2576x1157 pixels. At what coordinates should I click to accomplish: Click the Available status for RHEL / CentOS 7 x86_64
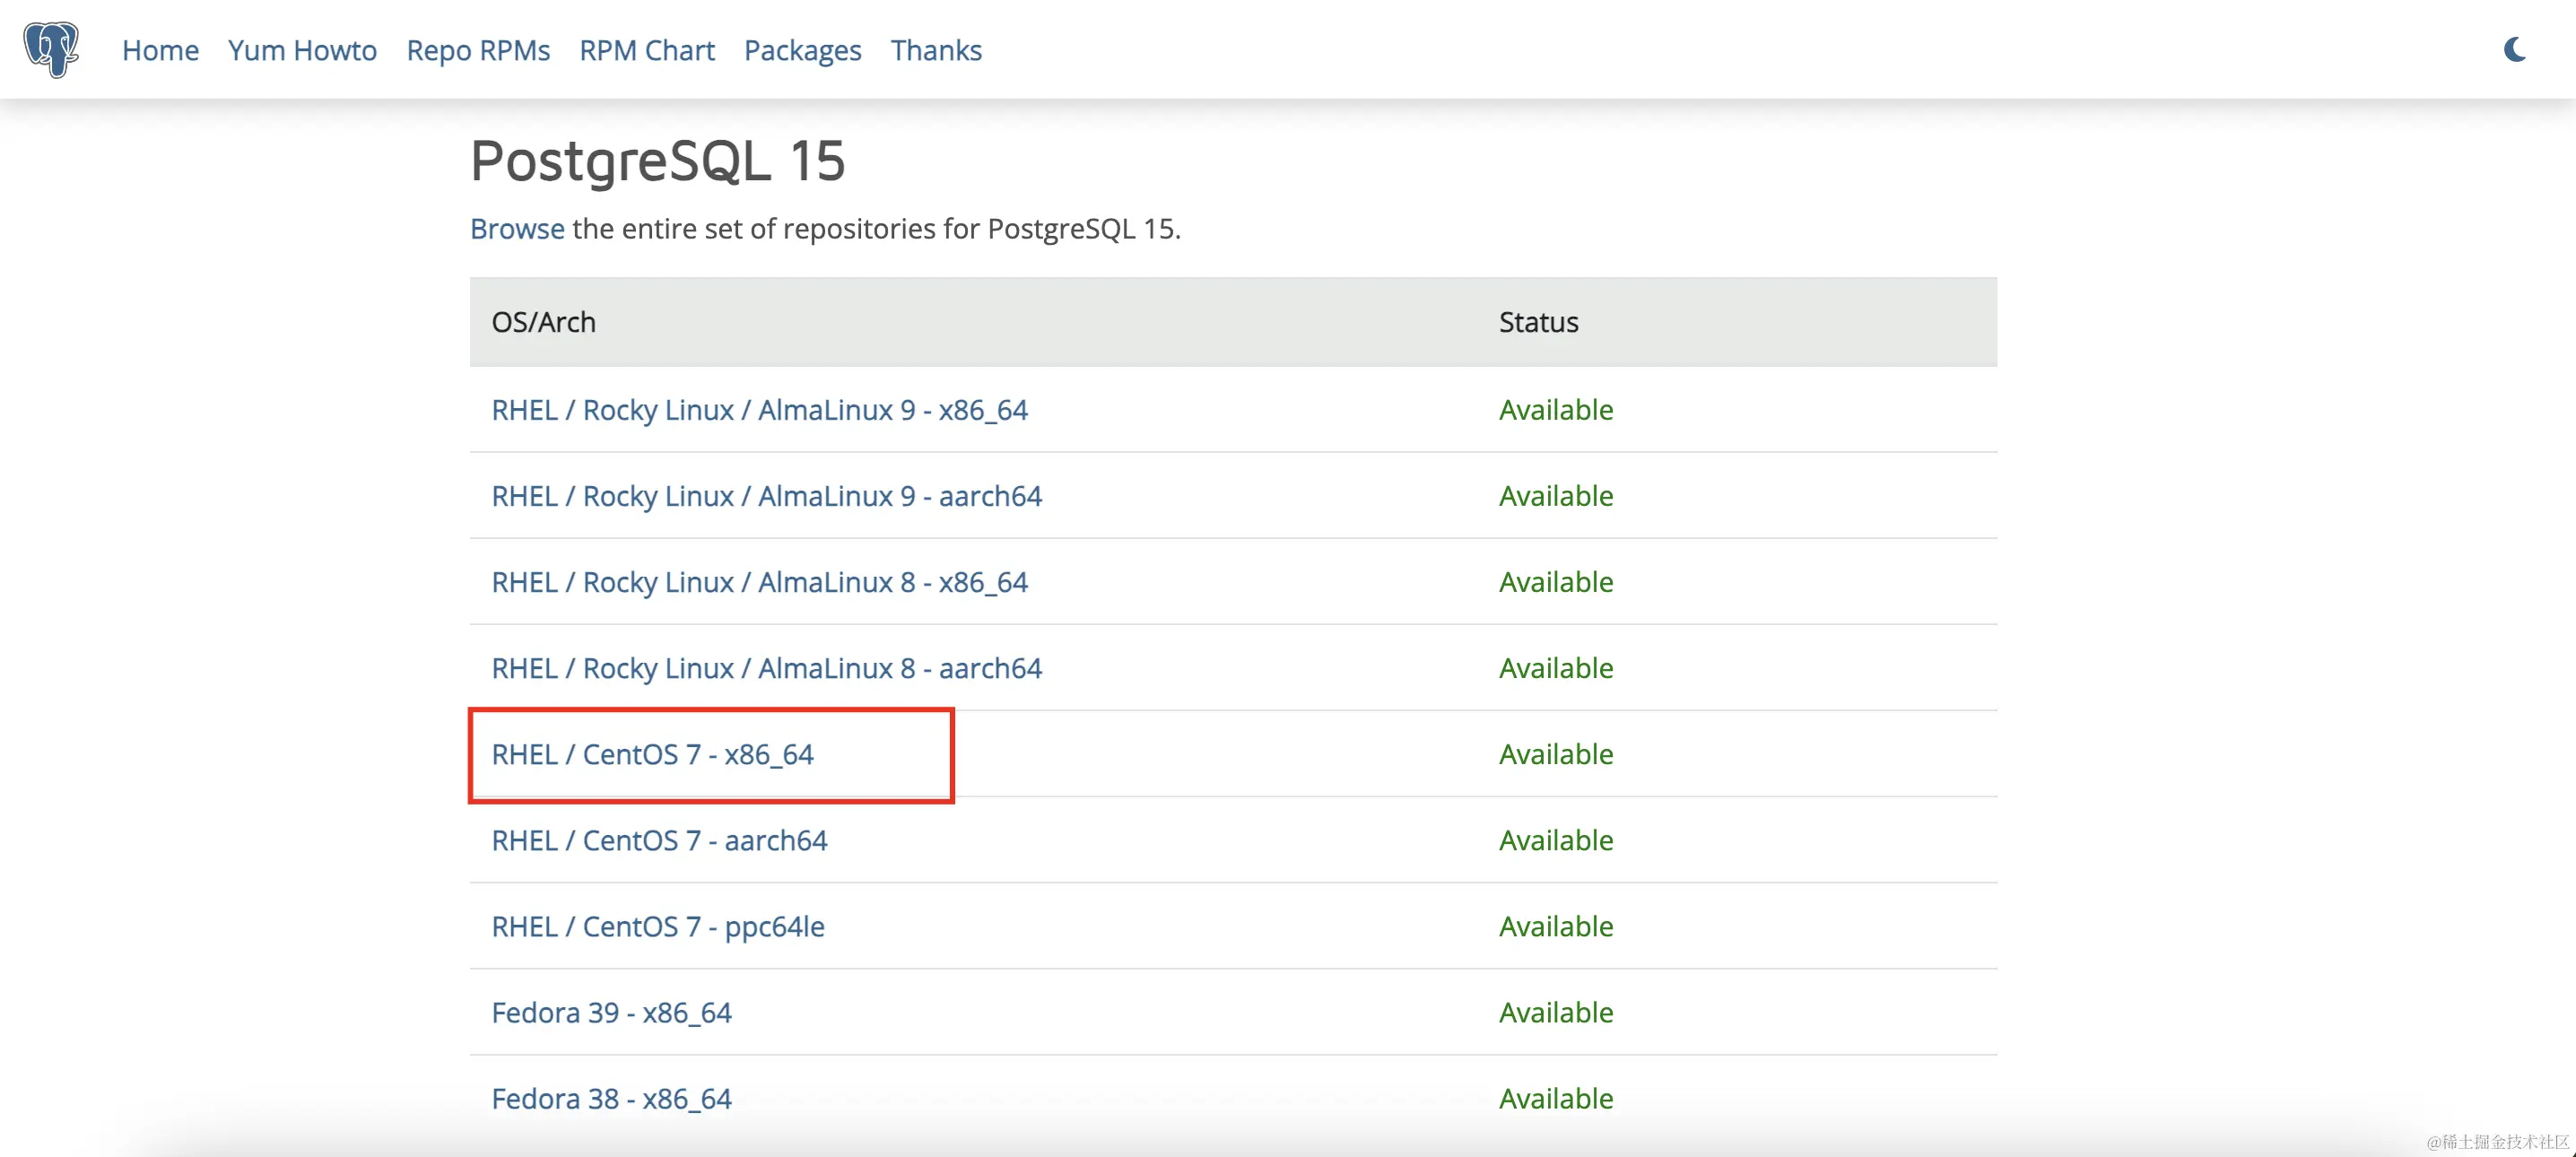(1555, 754)
